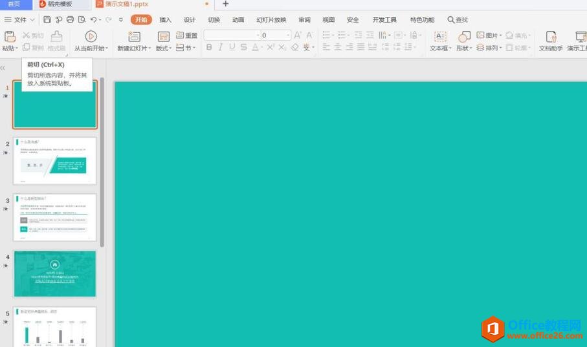Viewport: 587px width, 347px height.
Task: Click the Print icon in quick access toolbar
Action: (x=70, y=20)
